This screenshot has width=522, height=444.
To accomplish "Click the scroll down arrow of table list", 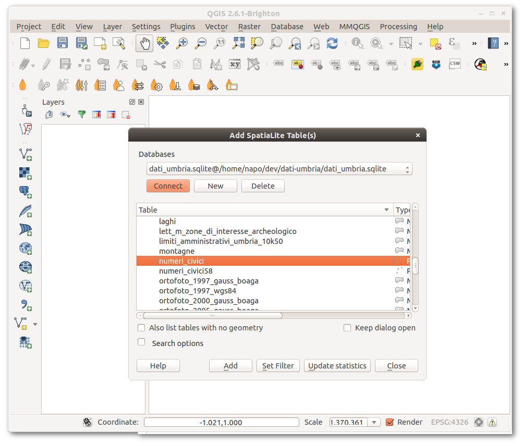I will pyautogui.click(x=415, y=309).
